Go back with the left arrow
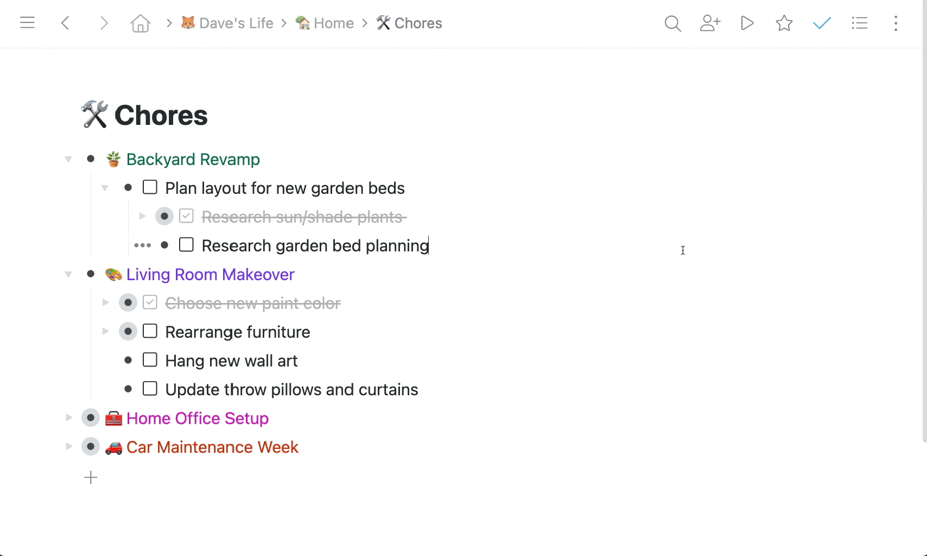927x556 pixels. (65, 23)
